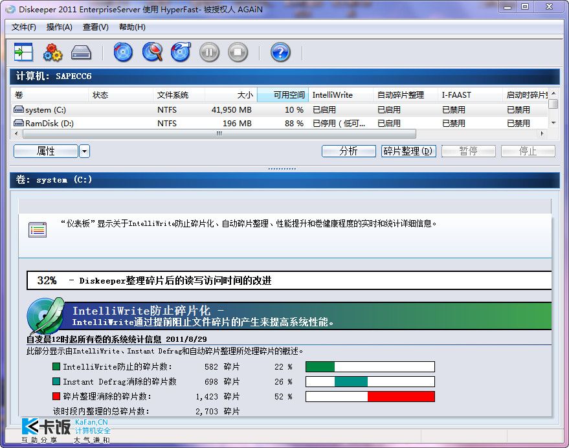Click the dotted pane splitter handle
The image size is (569, 448).
pos(282,169)
